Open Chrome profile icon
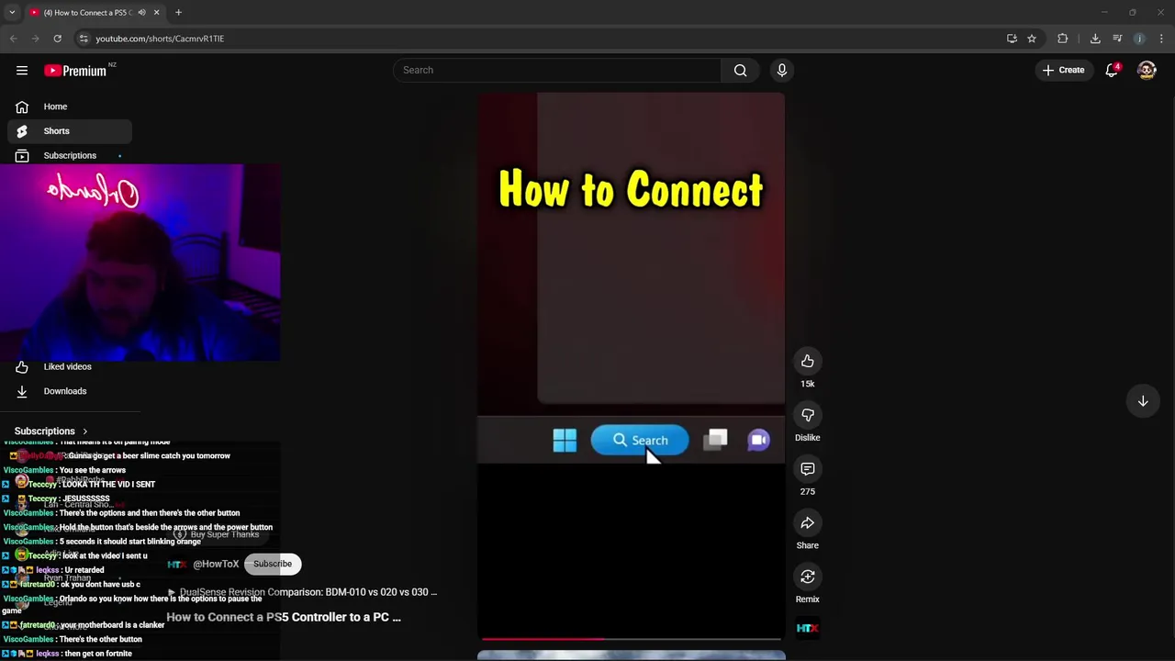 coord(1139,39)
